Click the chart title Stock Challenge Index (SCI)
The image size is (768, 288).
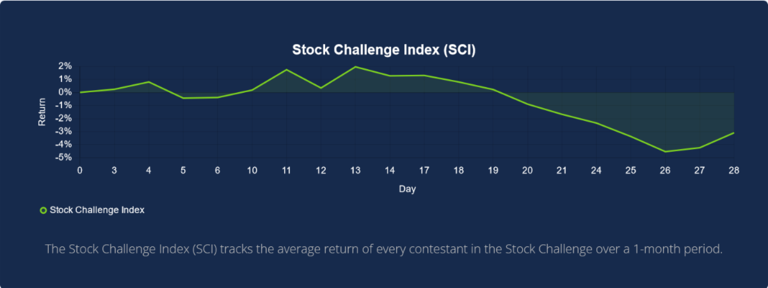coord(384,50)
